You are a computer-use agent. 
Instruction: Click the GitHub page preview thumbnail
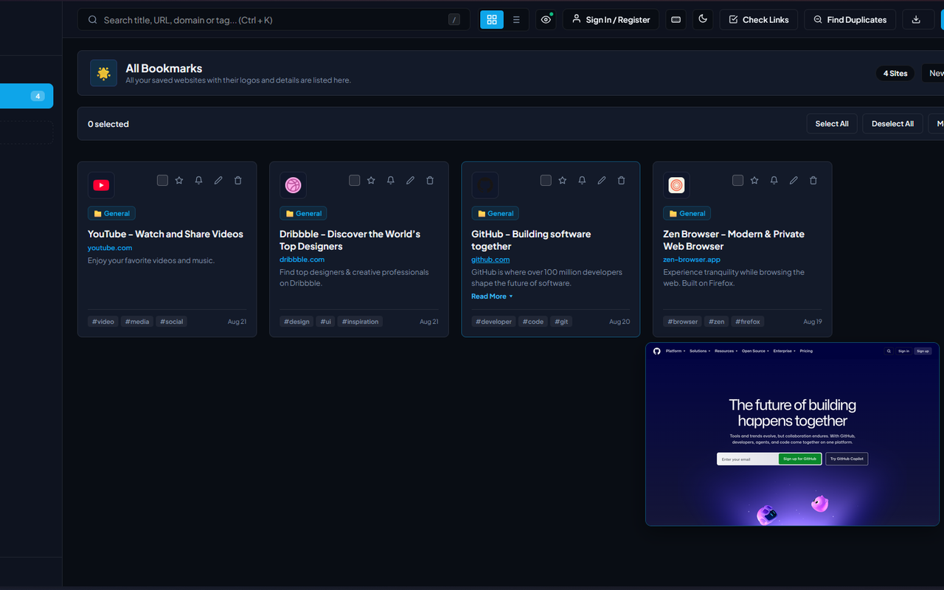coord(792,434)
